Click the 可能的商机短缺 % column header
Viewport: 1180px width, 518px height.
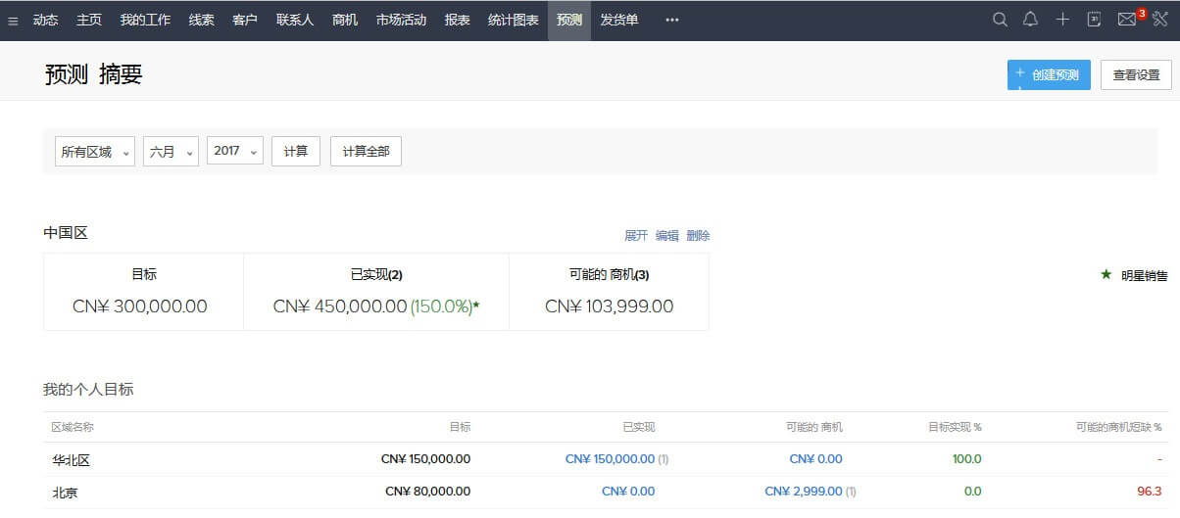[x=1118, y=427]
